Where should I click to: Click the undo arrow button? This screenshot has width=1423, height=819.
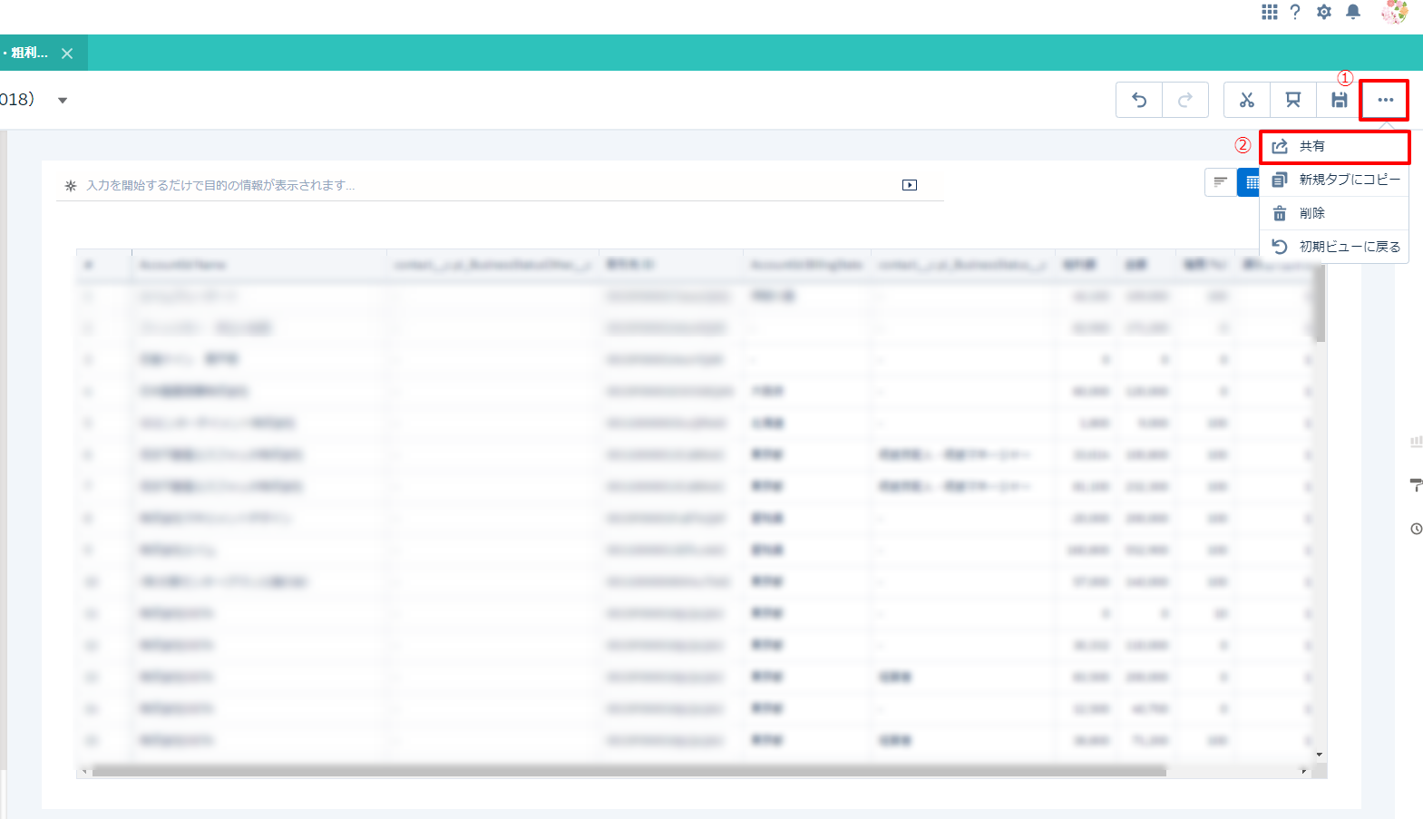[1139, 100]
